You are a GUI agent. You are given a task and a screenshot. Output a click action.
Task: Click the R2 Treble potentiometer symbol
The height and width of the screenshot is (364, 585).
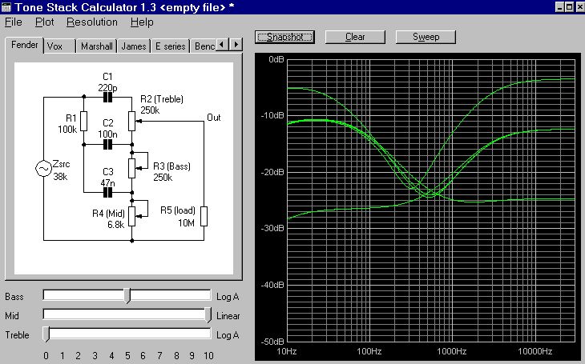click(132, 121)
